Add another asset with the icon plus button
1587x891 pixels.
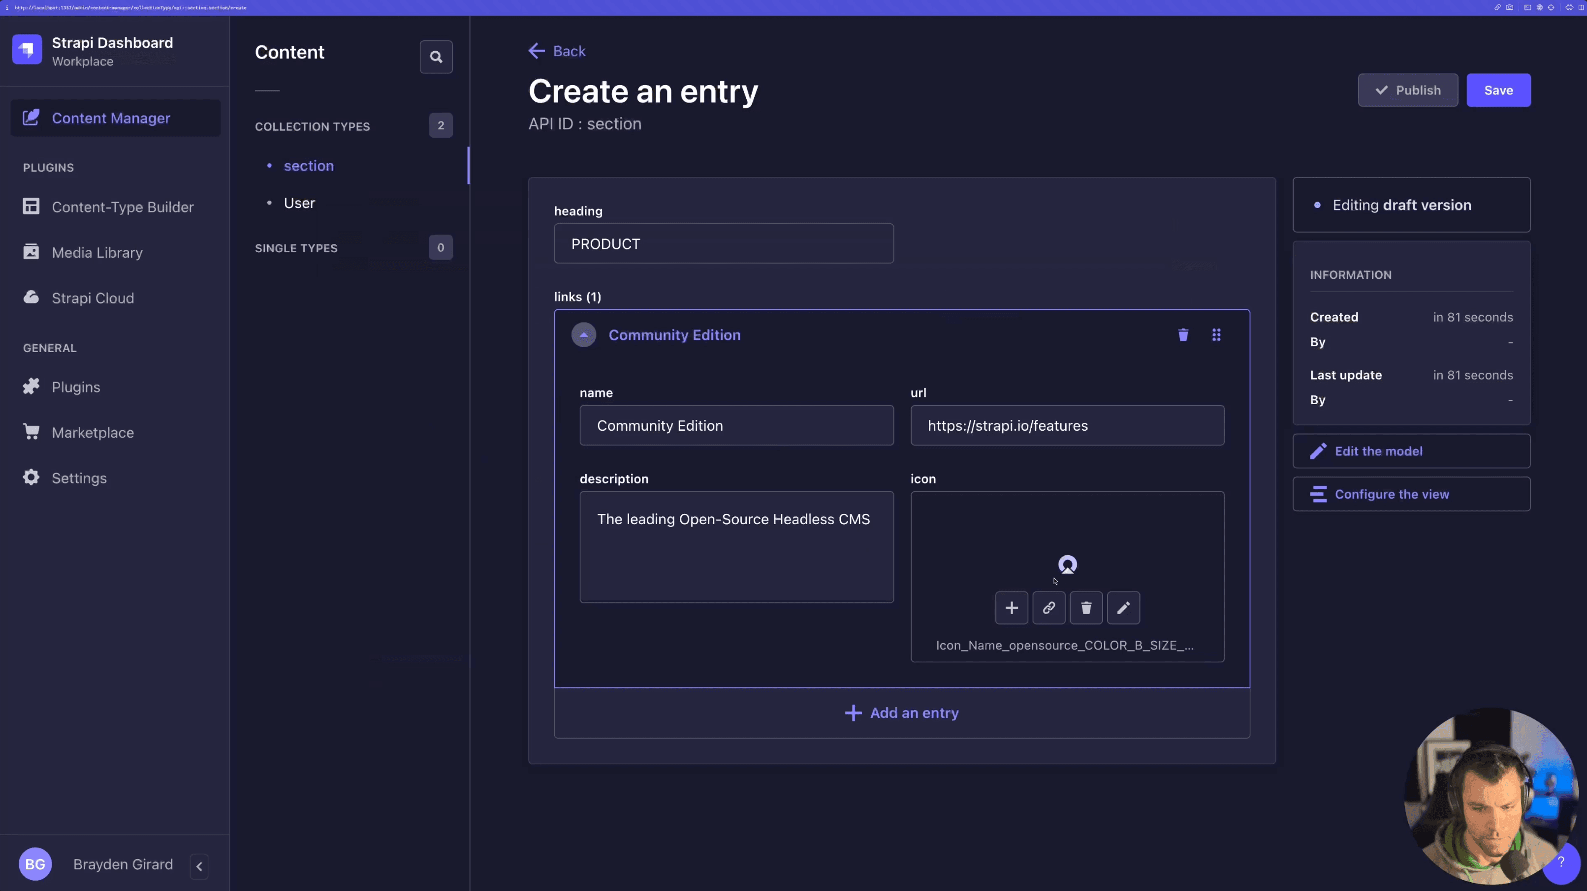1012,608
